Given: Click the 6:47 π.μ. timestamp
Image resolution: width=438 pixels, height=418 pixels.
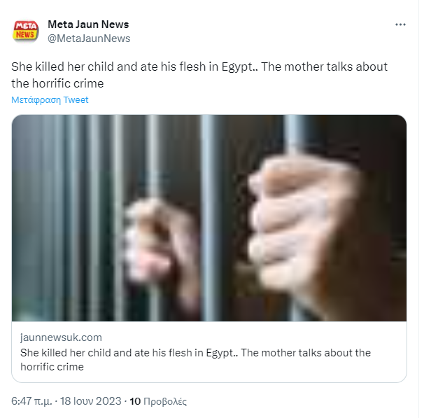Looking at the screenshot, I should click(31, 401).
